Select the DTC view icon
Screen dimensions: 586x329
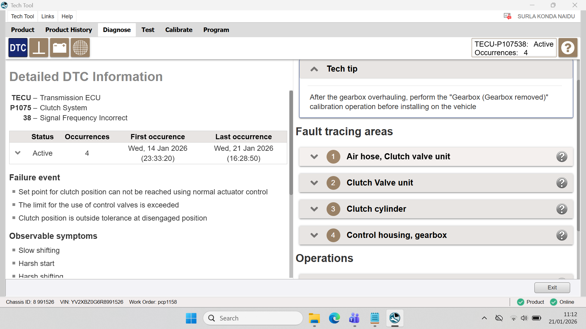tap(18, 48)
